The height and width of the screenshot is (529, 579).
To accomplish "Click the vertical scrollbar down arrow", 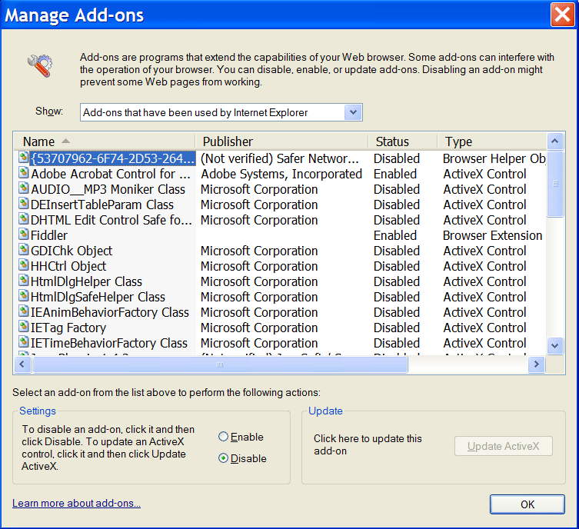I will pyautogui.click(x=554, y=346).
